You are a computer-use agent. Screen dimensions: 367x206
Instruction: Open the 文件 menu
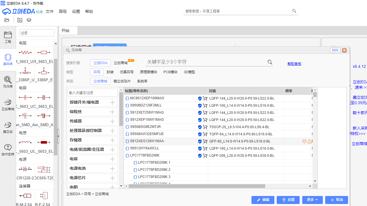click(50, 11)
